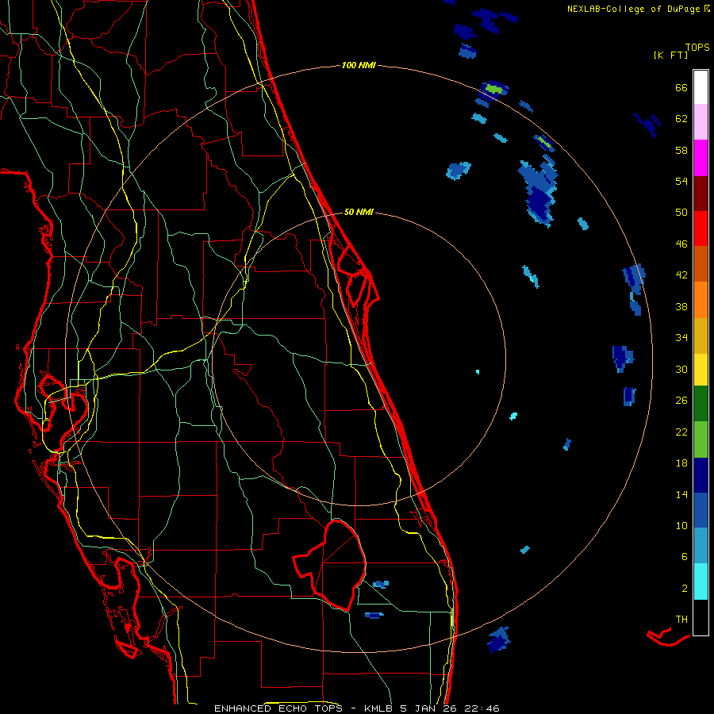714x714 pixels.
Task: Click the "TOPS" legend title
Action: pyautogui.click(x=697, y=48)
